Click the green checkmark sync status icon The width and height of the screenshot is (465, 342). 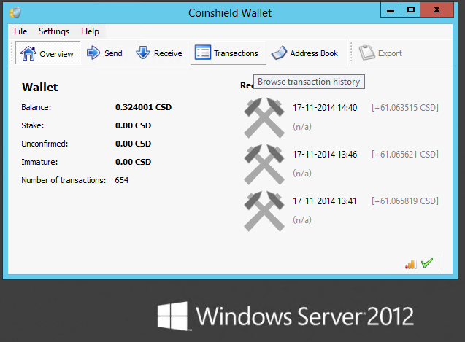pyautogui.click(x=427, y=263)
